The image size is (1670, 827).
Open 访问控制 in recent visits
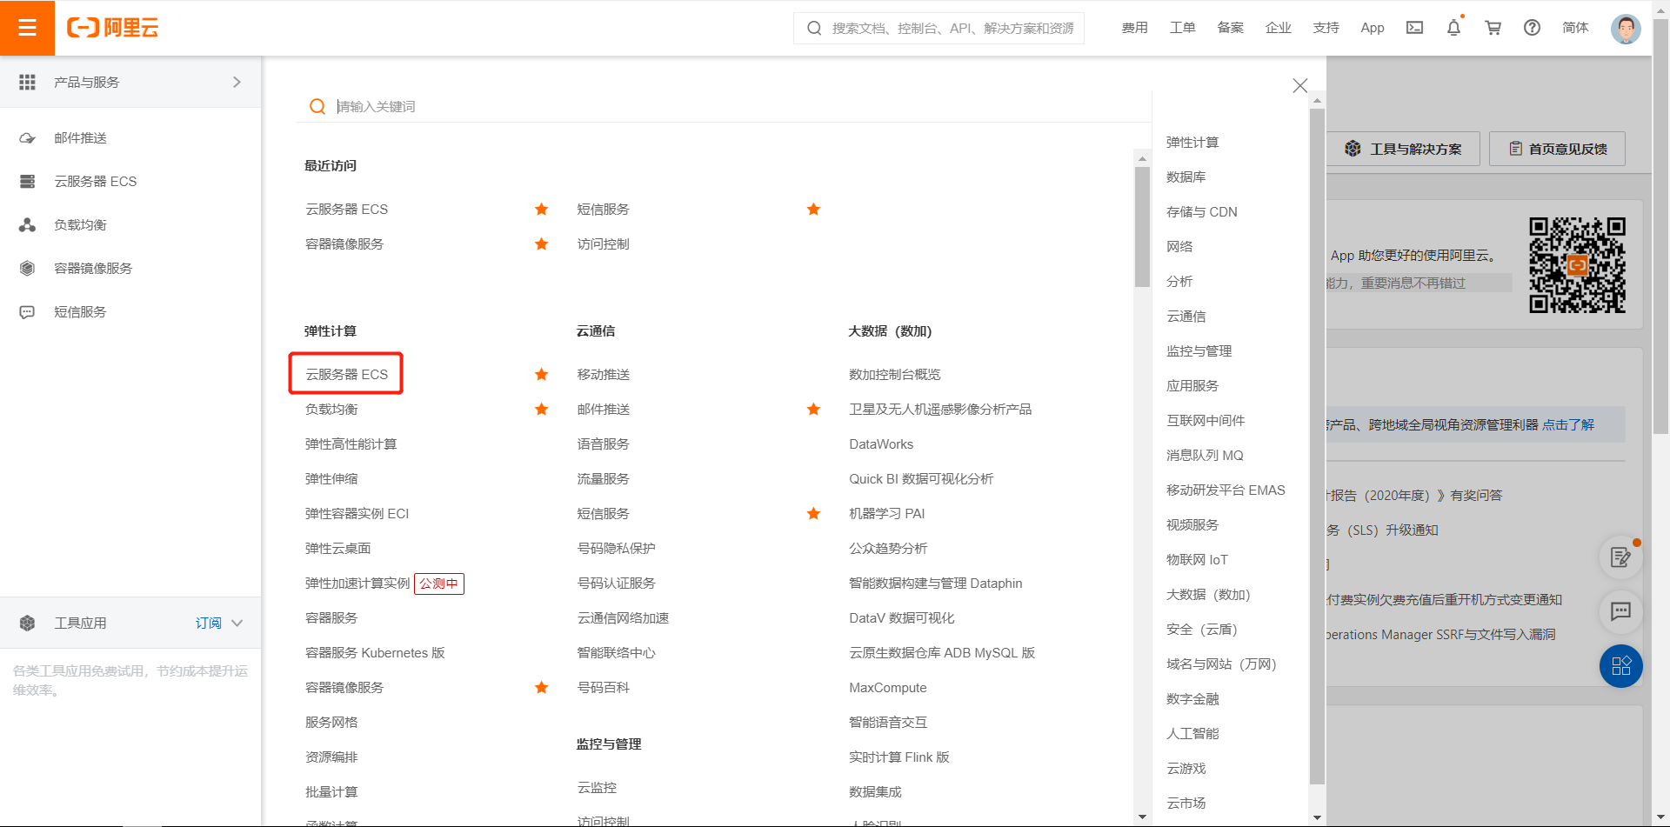604,244
